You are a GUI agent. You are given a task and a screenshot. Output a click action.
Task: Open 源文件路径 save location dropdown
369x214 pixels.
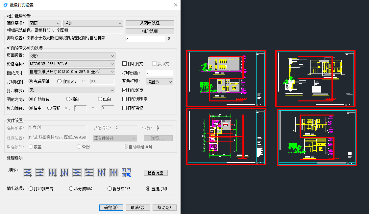coord(115,138)
